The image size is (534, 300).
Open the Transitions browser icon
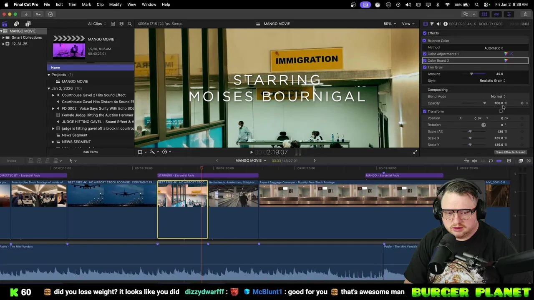[529, 161]
